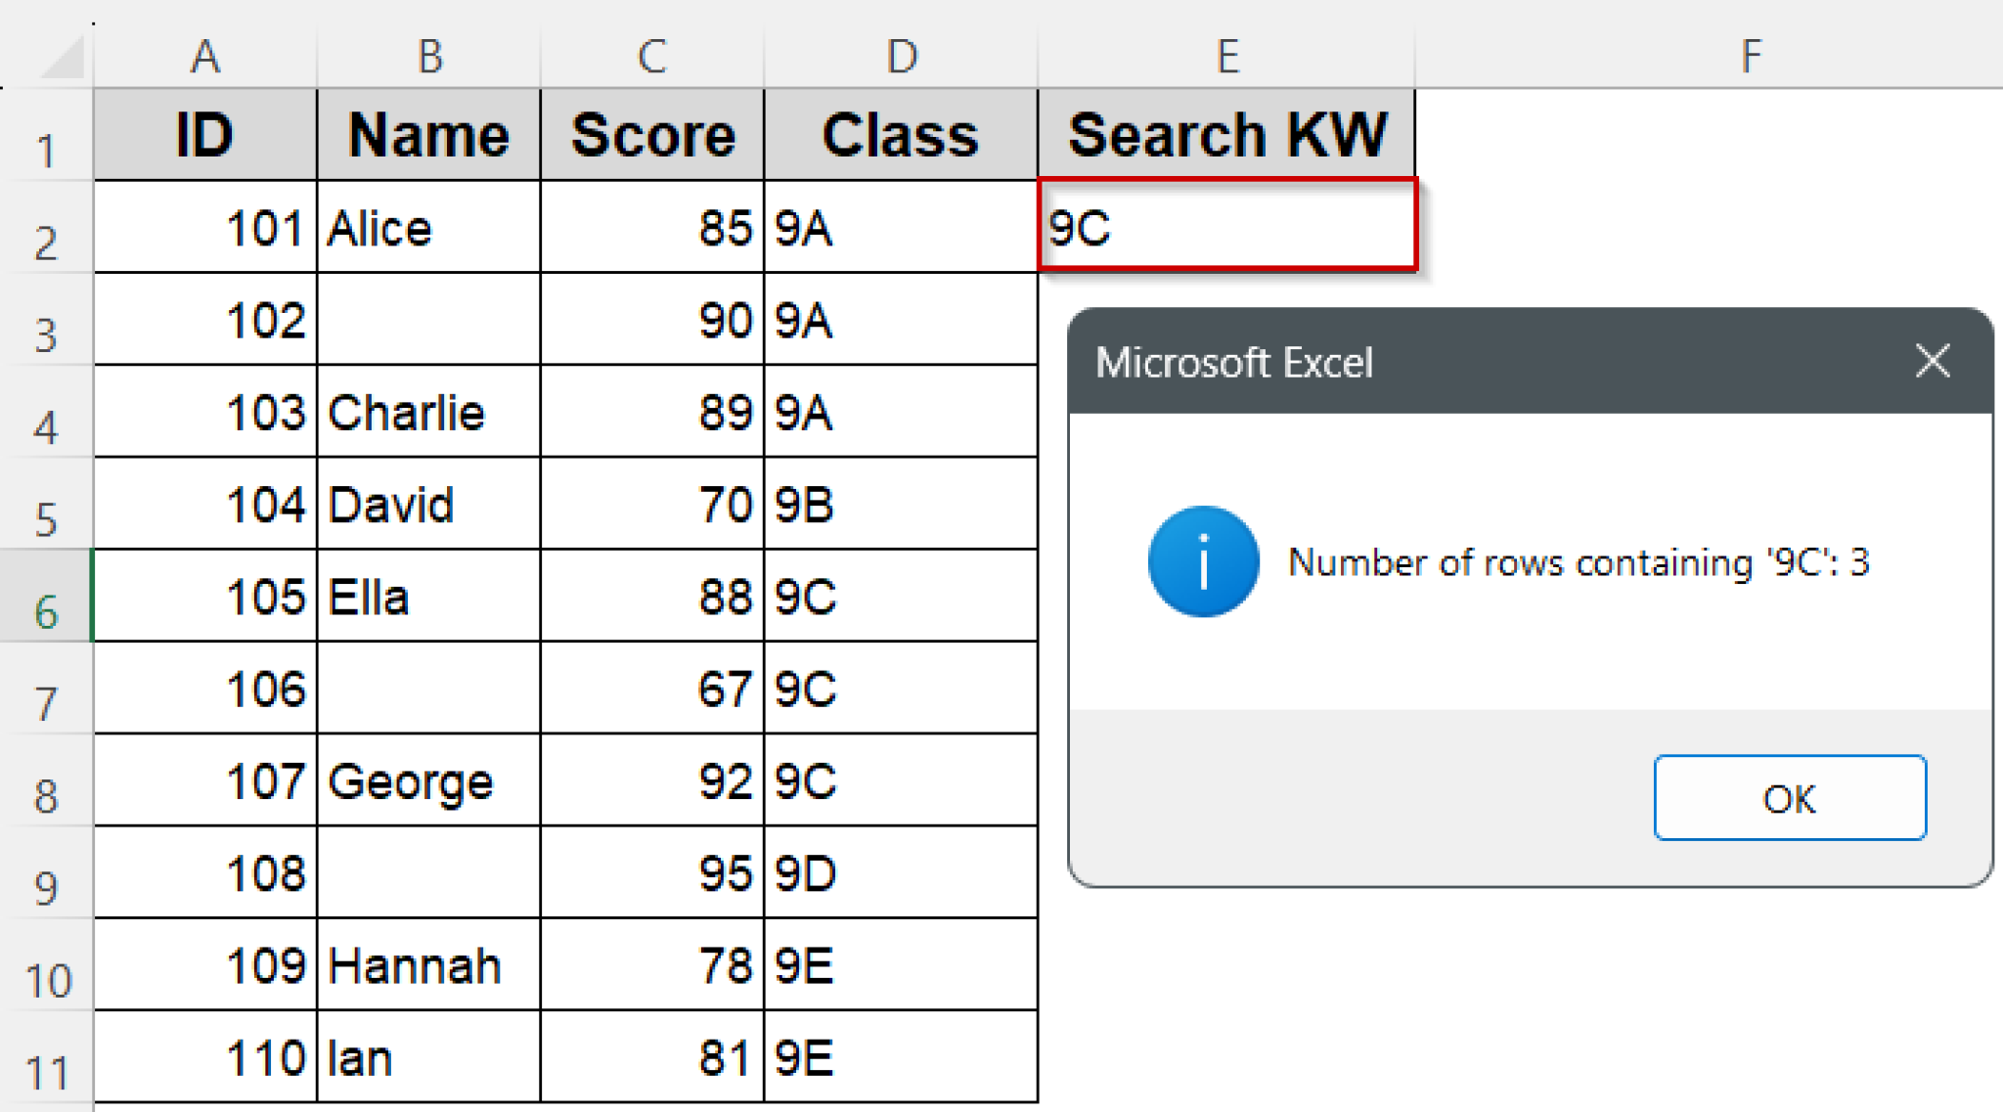This screenshot has height=1112, width=2003.
Task: Click the Score header cell
Action: pos(651,134)
